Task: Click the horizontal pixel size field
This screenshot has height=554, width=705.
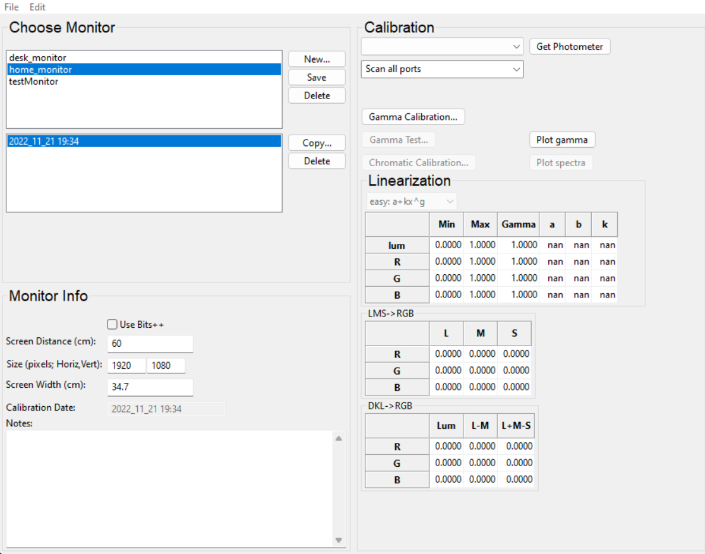Action: pyautogui.click(x=126, y=365)
